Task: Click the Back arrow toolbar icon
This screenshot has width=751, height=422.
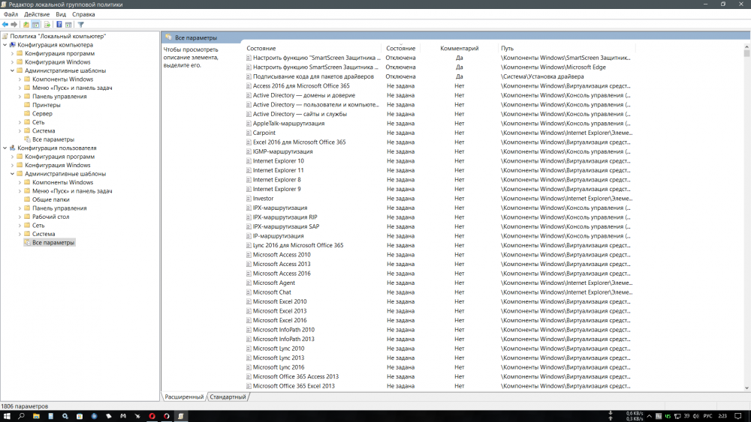Action: (x=5, y=25)
